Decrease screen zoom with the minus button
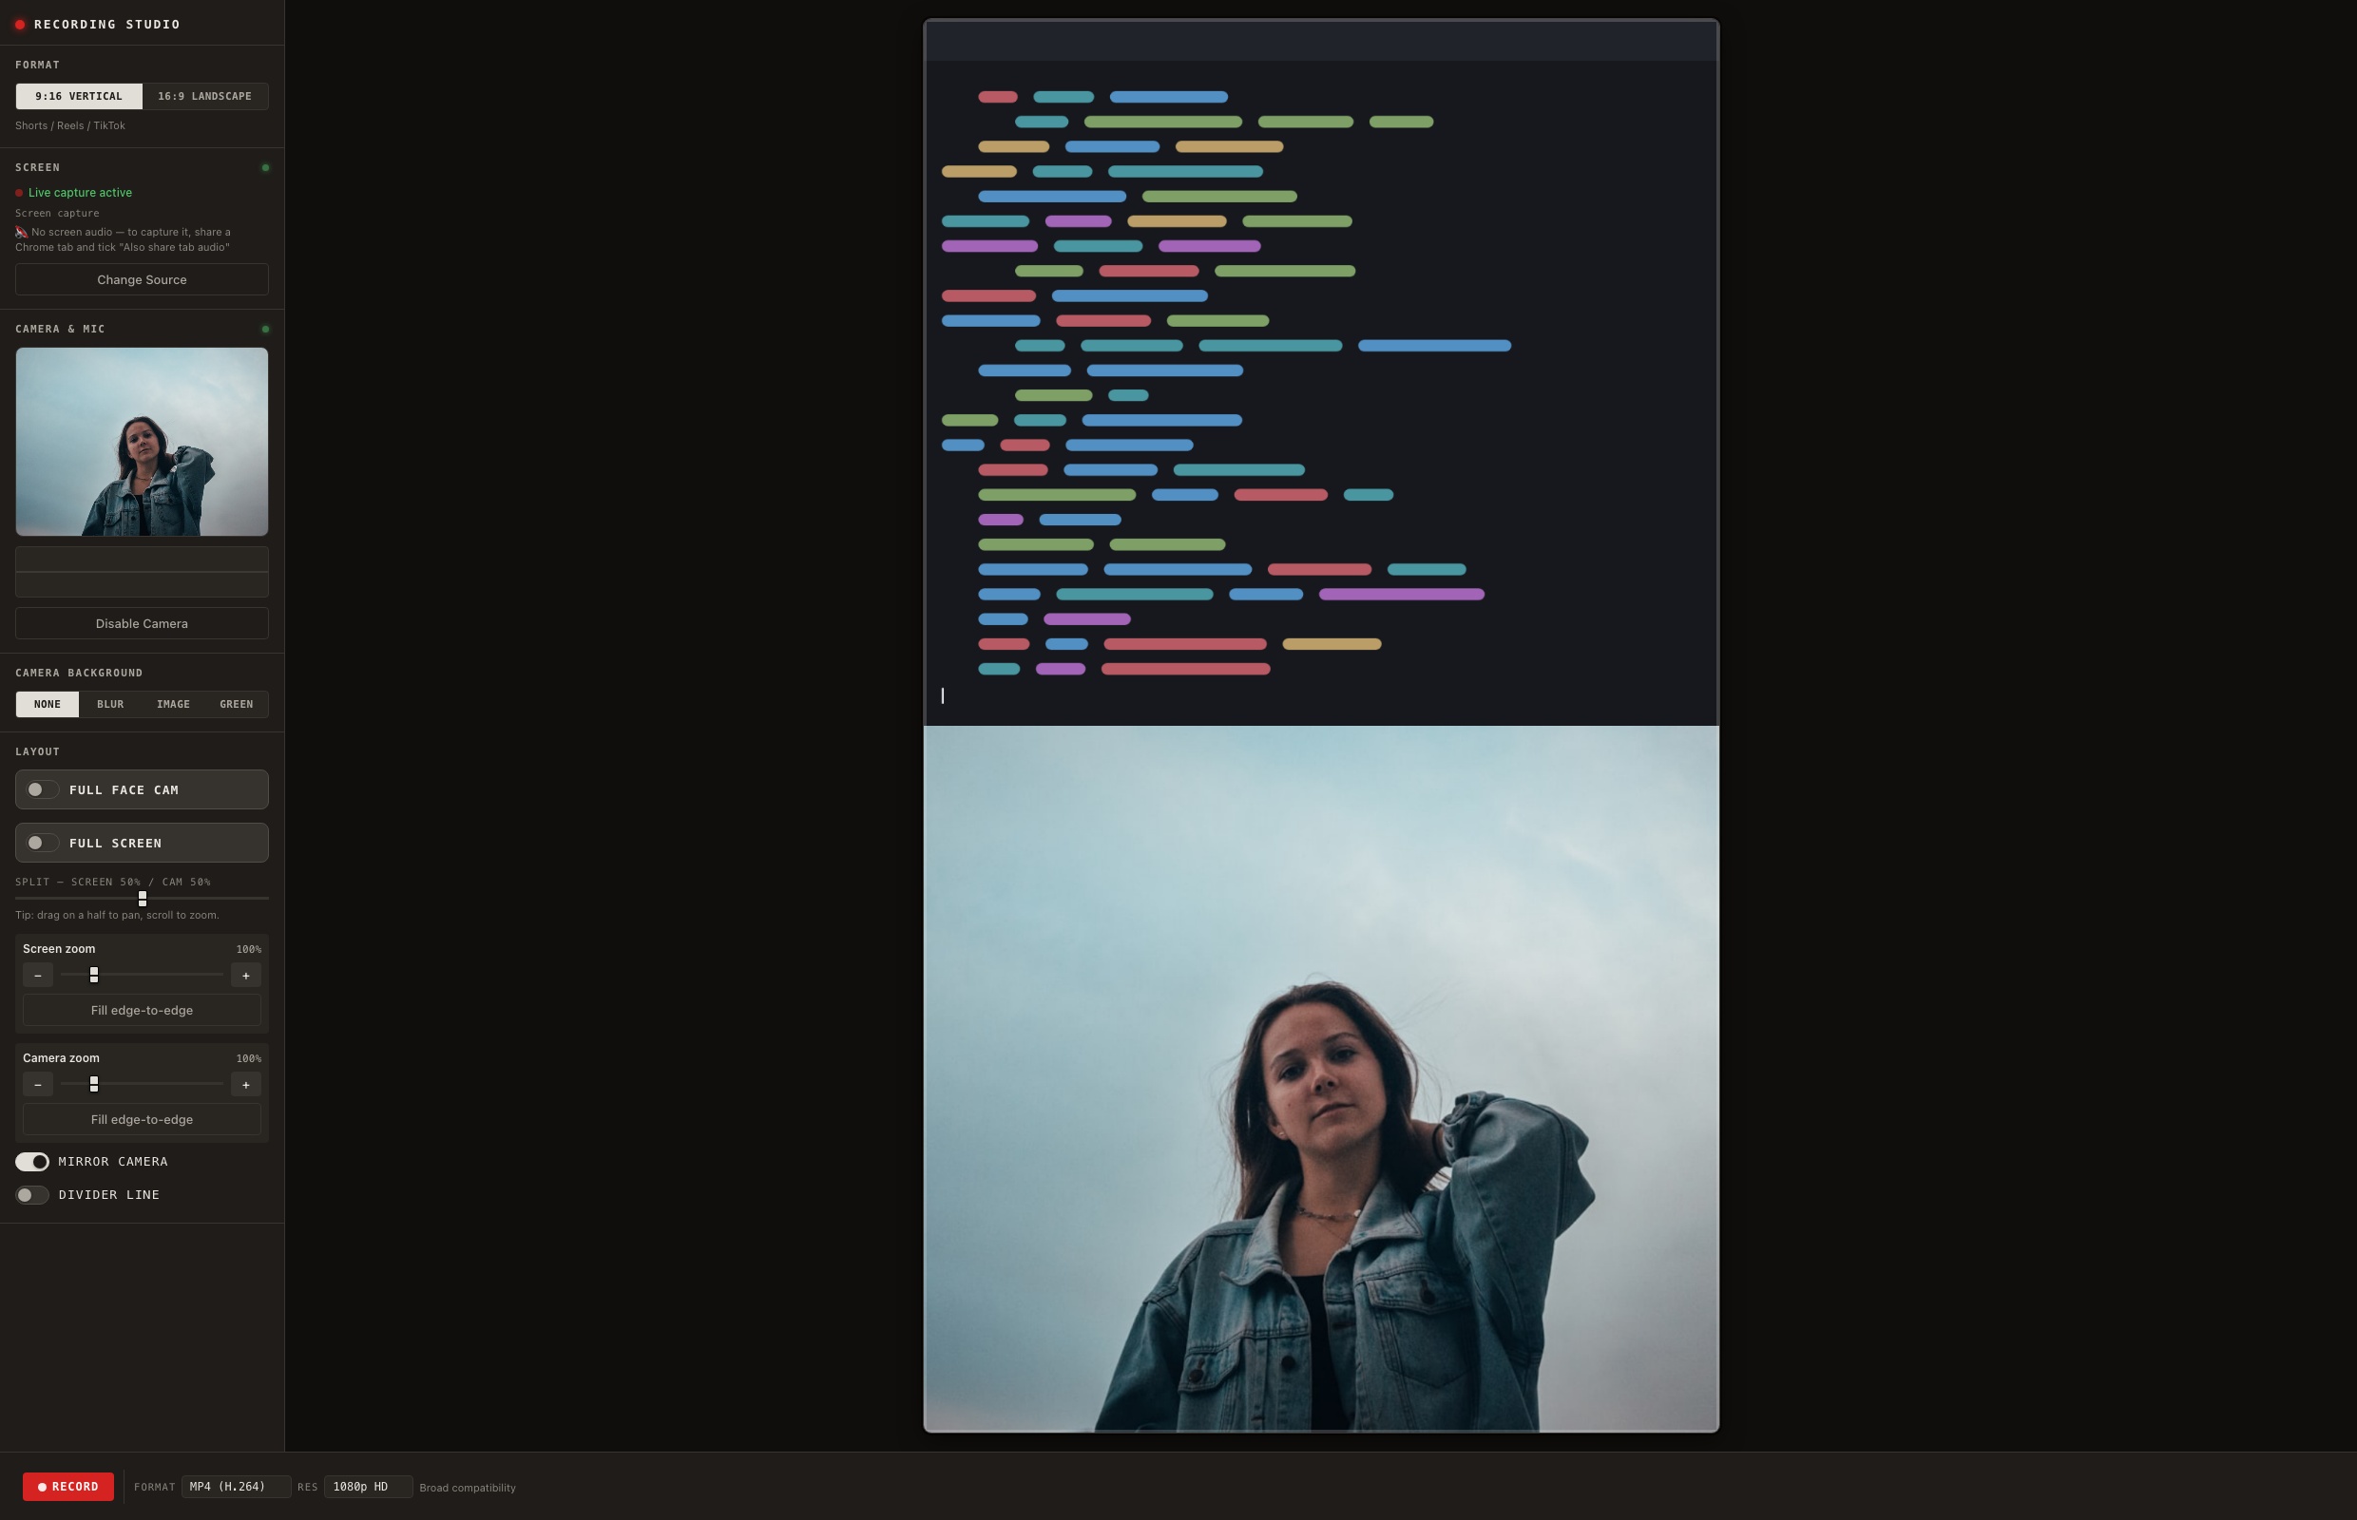2357x1520 pixels. coord(37,975)
